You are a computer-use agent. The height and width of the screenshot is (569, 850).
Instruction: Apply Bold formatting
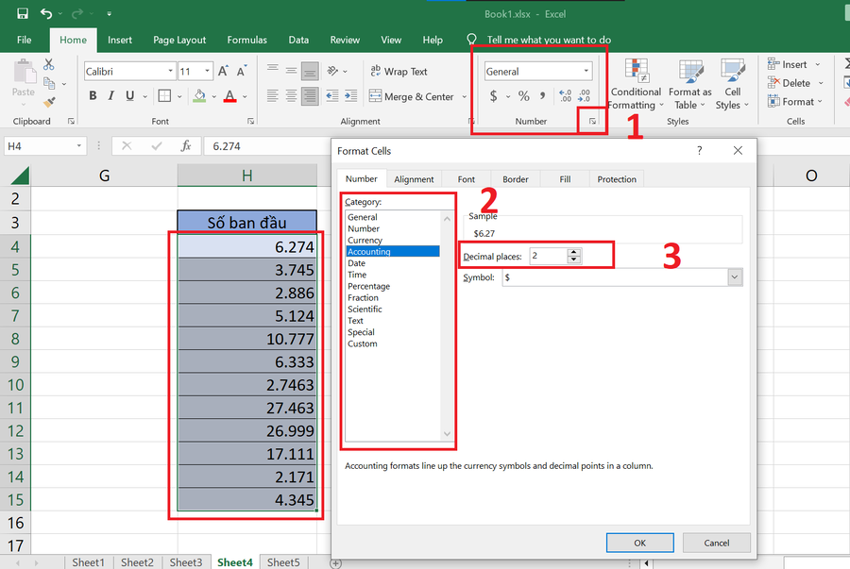click(x=93, y=96)
